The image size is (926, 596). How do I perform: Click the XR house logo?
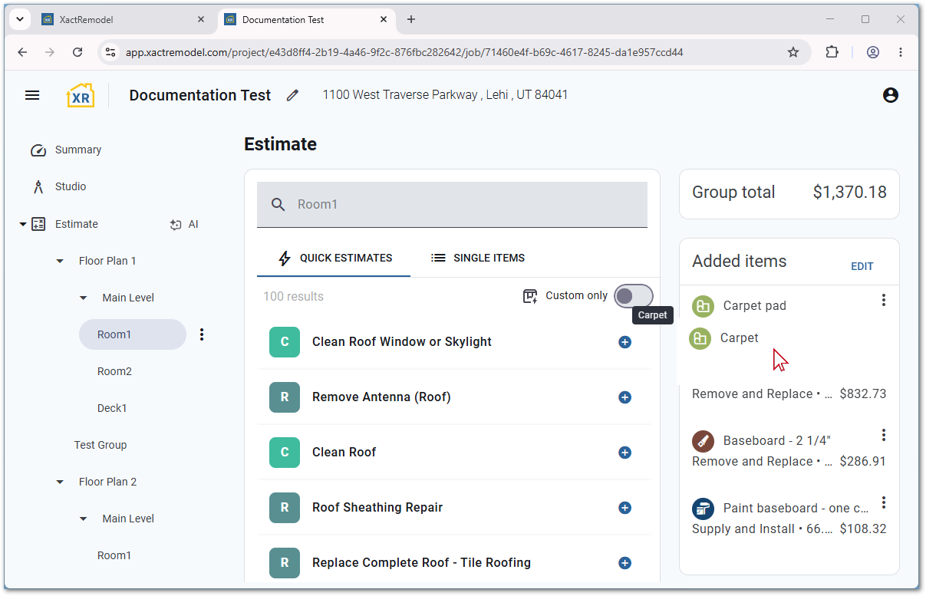81,95
